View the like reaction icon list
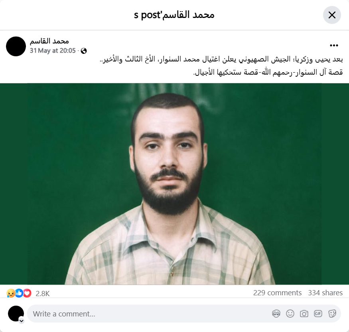The image size is (349, 332). pos(19,293)
